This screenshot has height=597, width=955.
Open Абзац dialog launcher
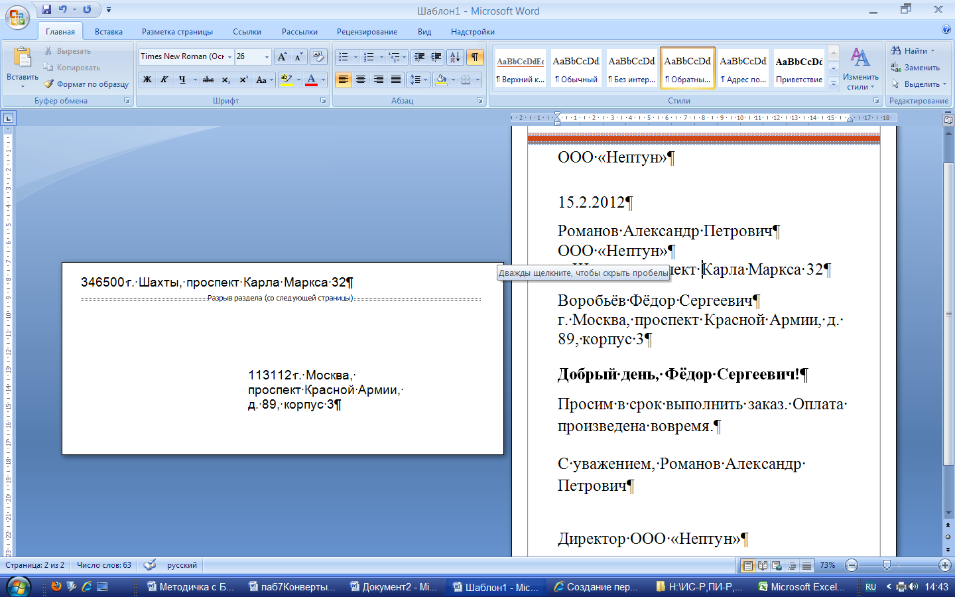[x=479, y=101]
